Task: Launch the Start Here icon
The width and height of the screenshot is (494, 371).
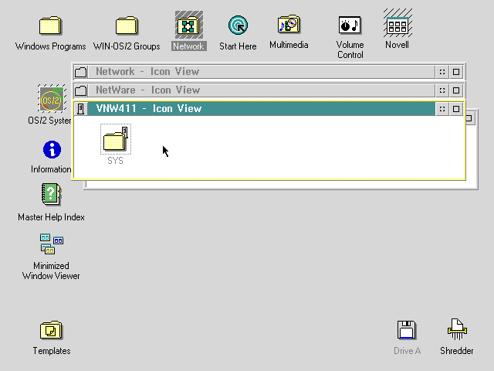Action: click(x=238, y=25)
